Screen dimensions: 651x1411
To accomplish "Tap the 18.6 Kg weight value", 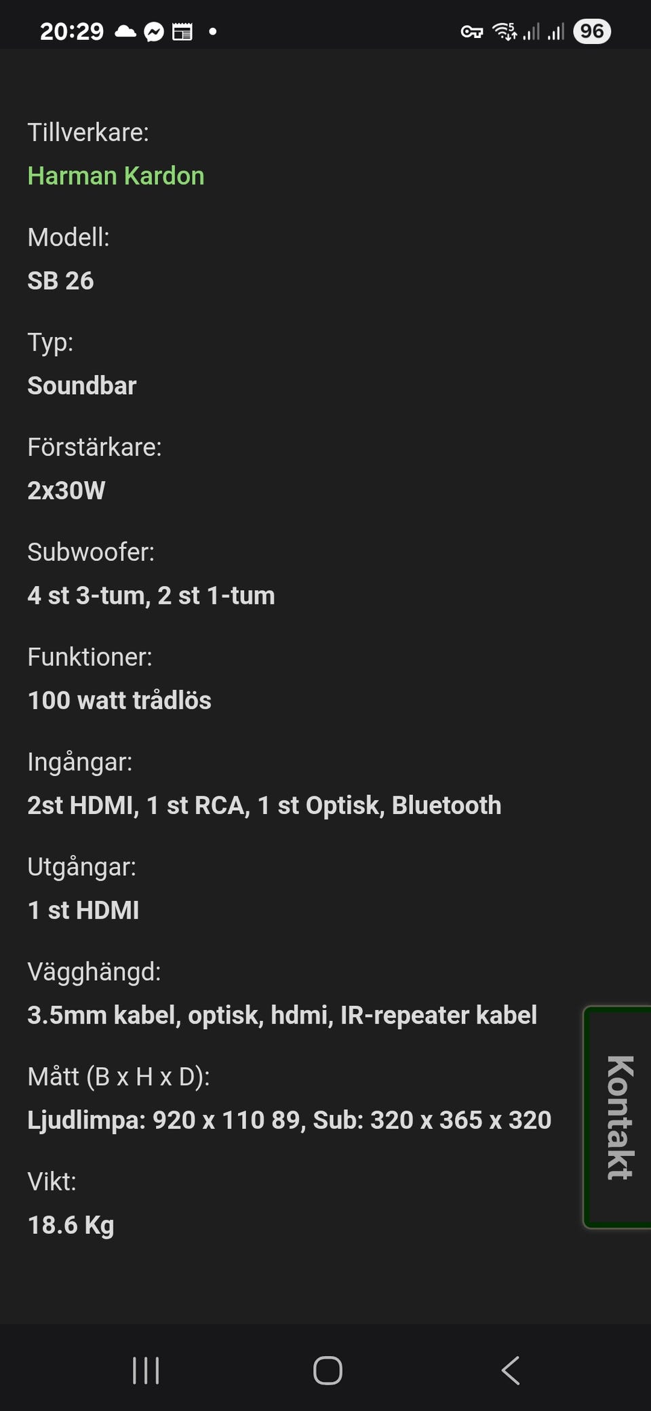I will click(x=71, y=1225).
